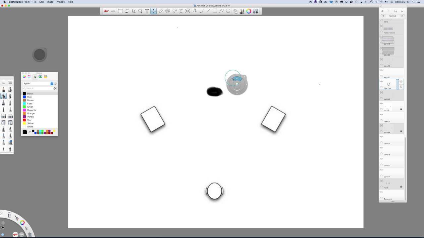Open the Window menu
424x238 pixels.
click(x=61, y=2)
